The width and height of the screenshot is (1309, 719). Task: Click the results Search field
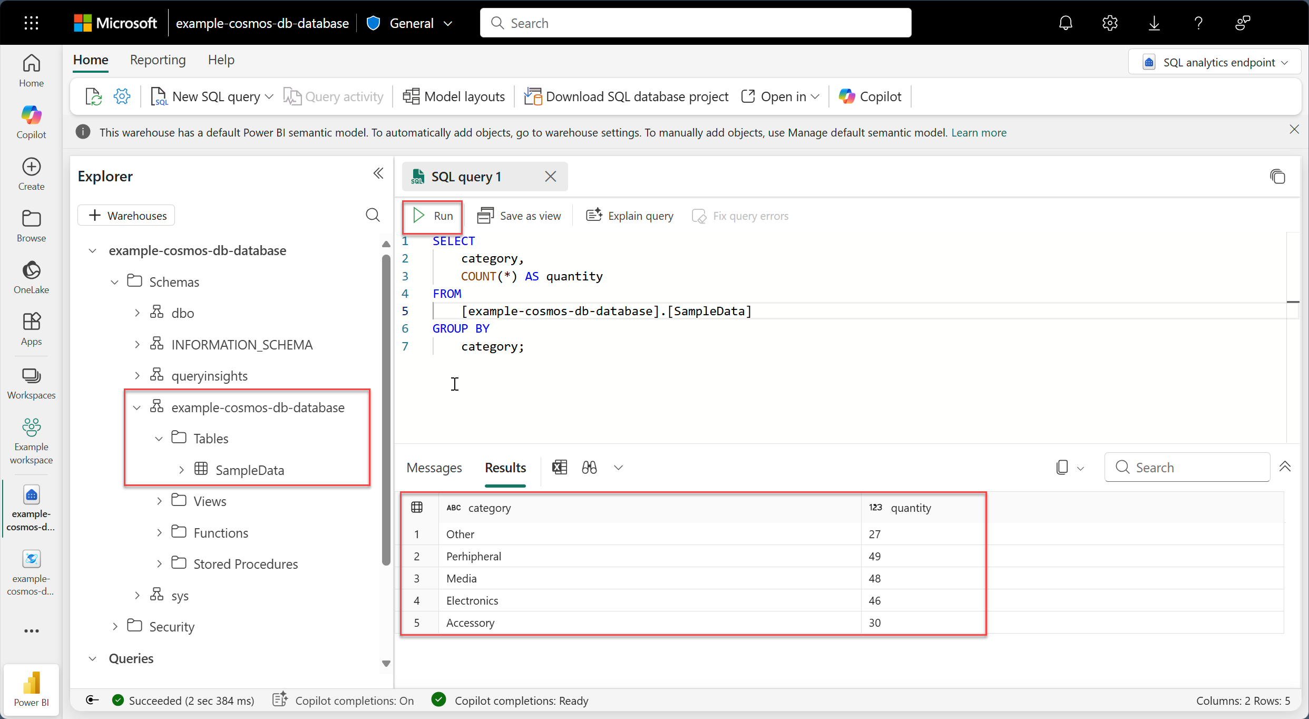coord(1187,467)
